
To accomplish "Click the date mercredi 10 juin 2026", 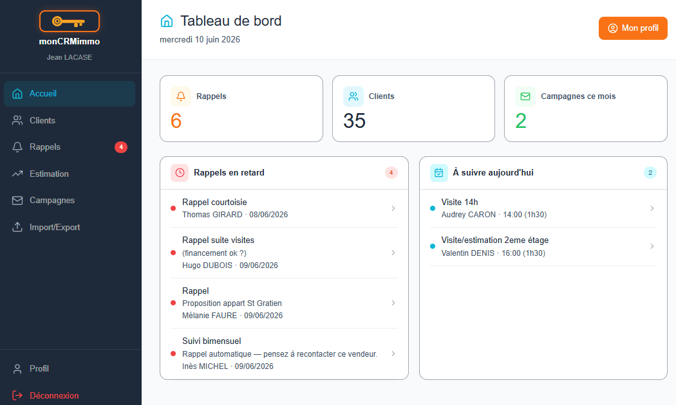I will pyautogui.click(x=200, y=40).
